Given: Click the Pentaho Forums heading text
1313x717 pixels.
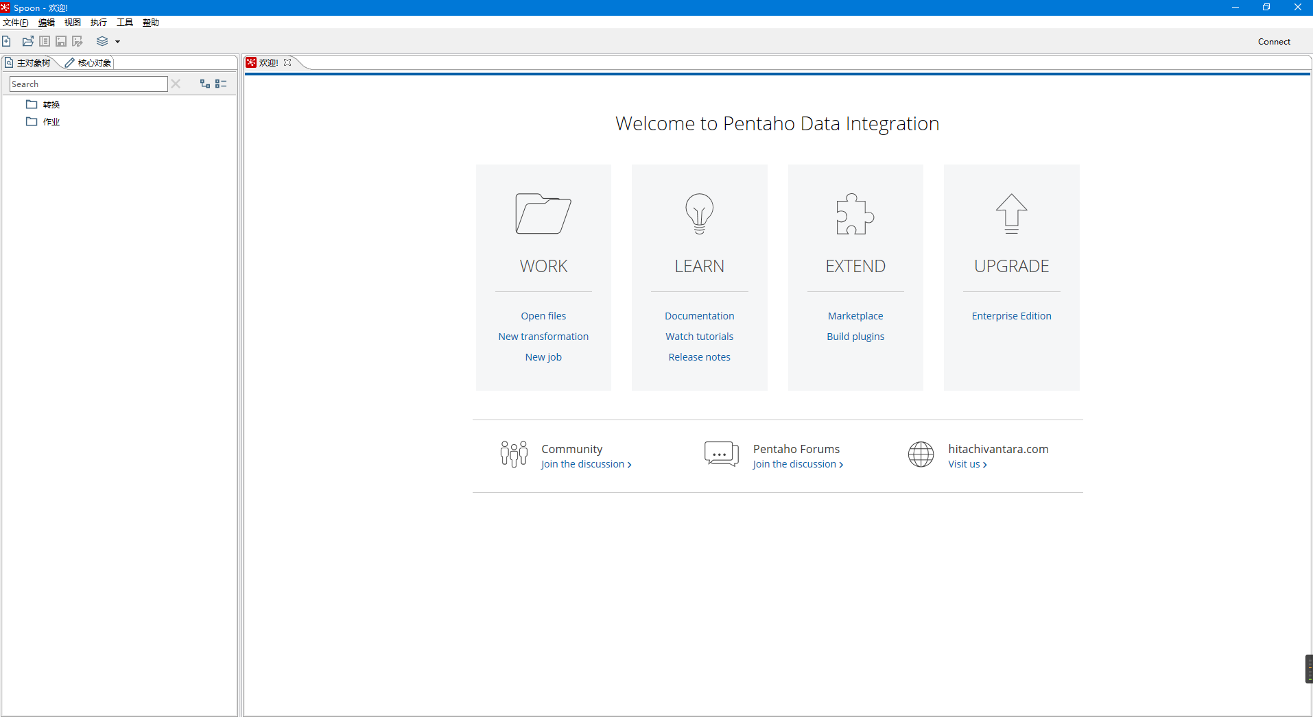Looking at the screenshot, I should click(x=796, y=449).
